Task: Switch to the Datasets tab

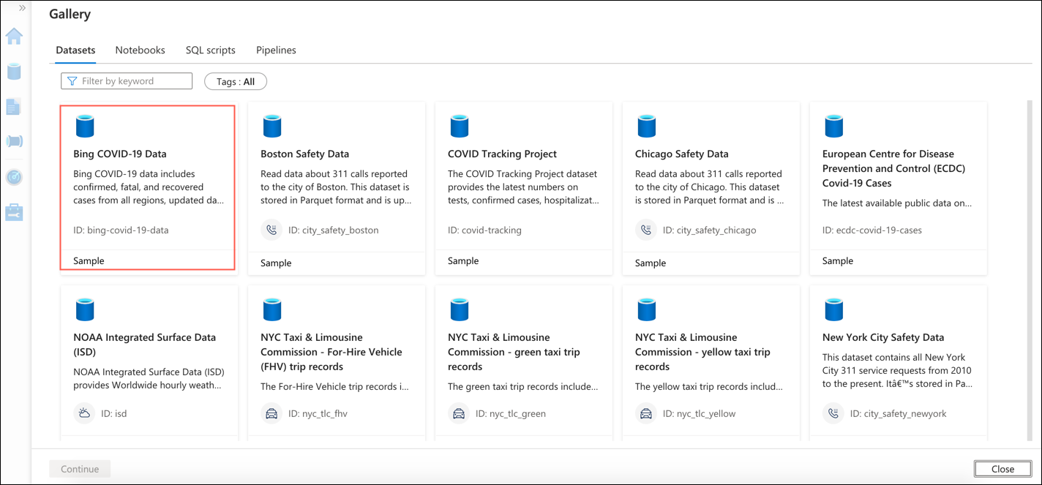Action: [x=75, y=50]
